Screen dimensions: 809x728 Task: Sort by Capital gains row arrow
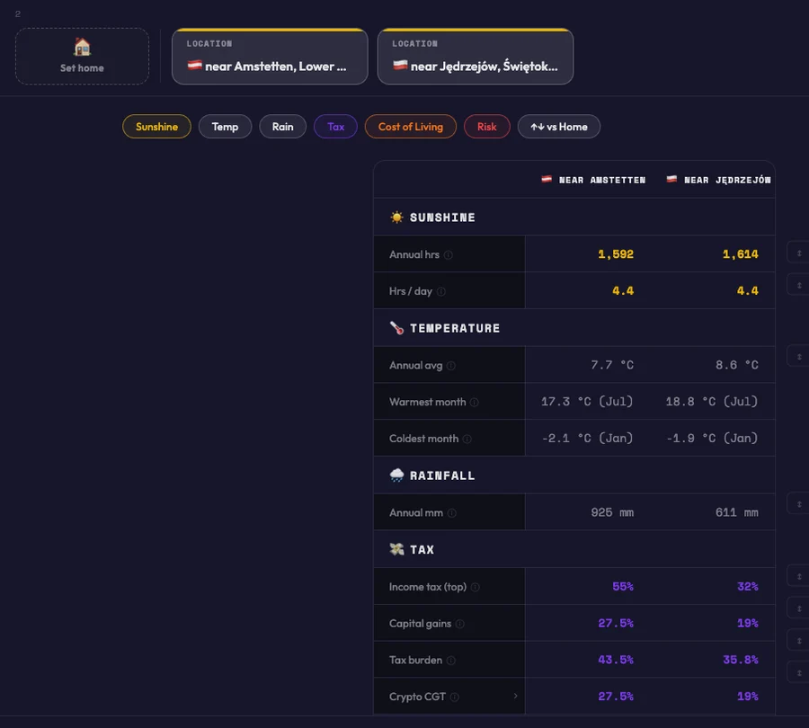(x=799, y=608)
